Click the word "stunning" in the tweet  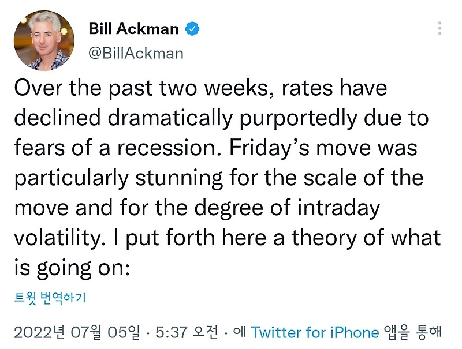pos(179,178)
